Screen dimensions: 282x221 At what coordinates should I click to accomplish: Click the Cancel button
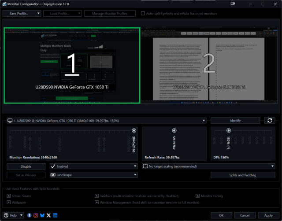tap(245, 215)
